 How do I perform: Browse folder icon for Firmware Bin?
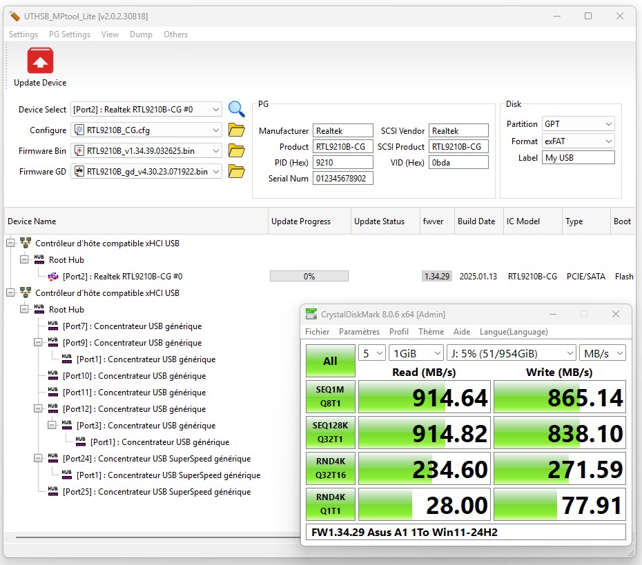237,150
